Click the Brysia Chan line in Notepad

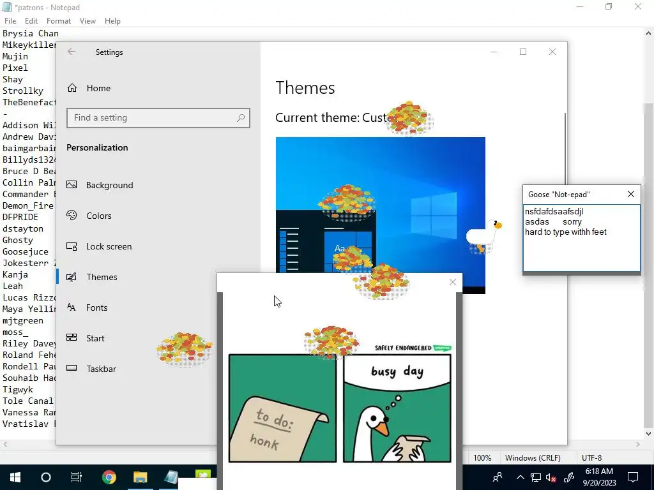point(31,33)
